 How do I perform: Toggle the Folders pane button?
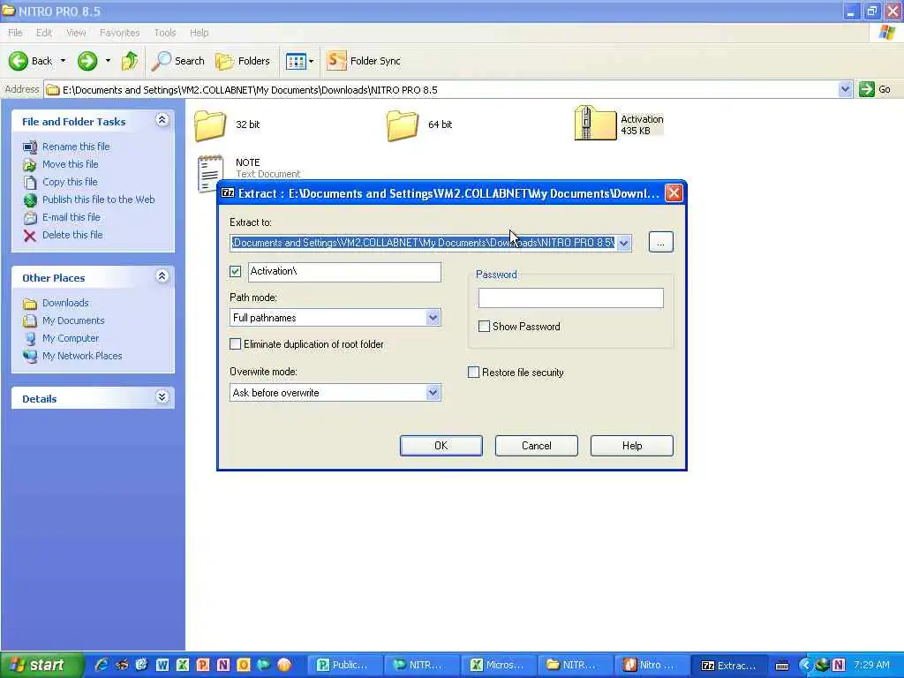click(242, 61)
